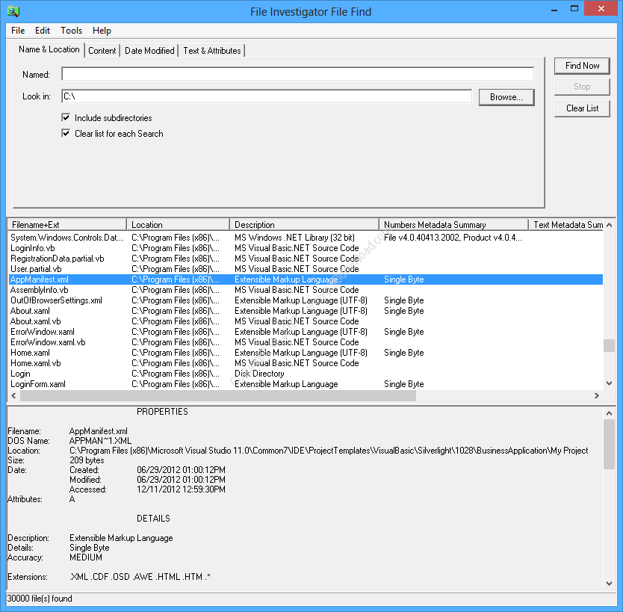Open the File menu

tap(18, 31)
